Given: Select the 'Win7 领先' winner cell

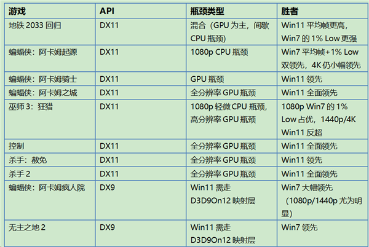Looking at the screenshot, I should tap(323, 233).
